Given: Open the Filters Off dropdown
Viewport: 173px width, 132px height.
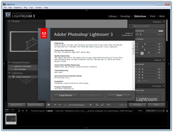Looking at the screenshot, I should coord(155,111).
